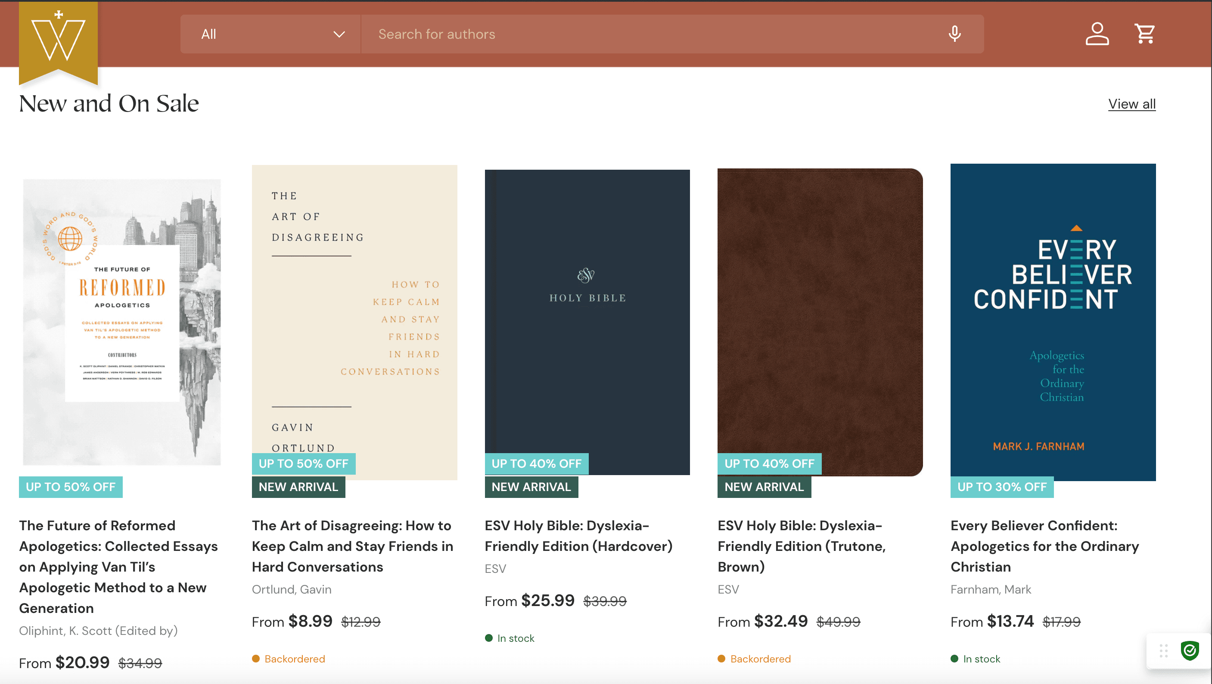Open Every Believer Confident title link
The height and width of the screenshot is (684, 1212).
pos(1045,546)
